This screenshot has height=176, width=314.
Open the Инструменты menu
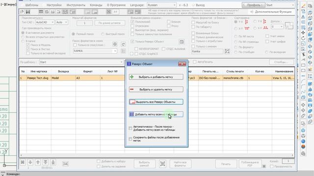[x=76, y=5]
